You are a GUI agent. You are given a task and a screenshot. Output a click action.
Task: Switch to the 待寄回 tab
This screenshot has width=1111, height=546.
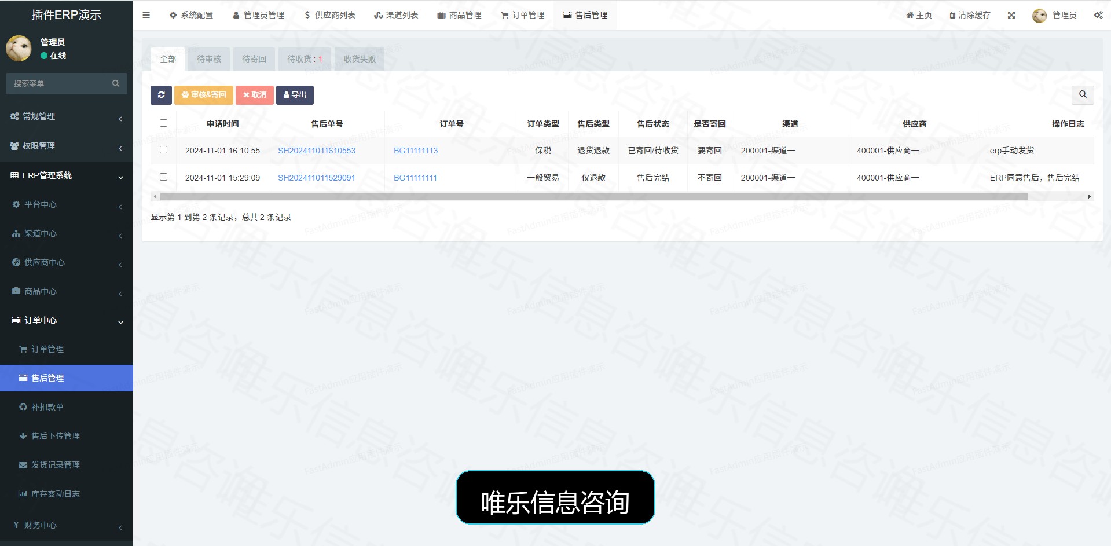pos(254,59)
